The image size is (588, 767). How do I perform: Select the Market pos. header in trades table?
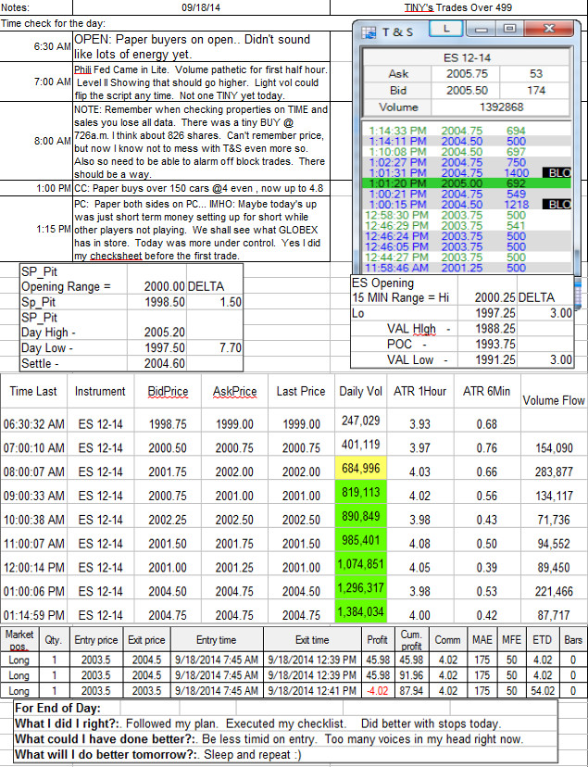(x=19, y=640)
